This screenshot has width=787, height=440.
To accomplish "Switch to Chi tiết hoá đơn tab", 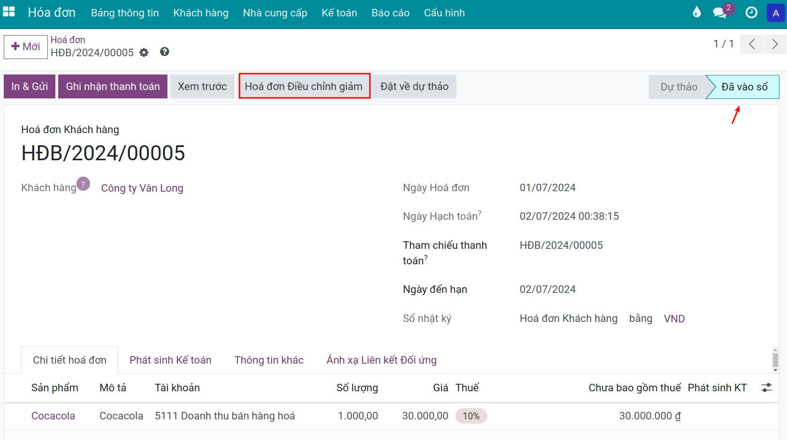I will 69,360.
